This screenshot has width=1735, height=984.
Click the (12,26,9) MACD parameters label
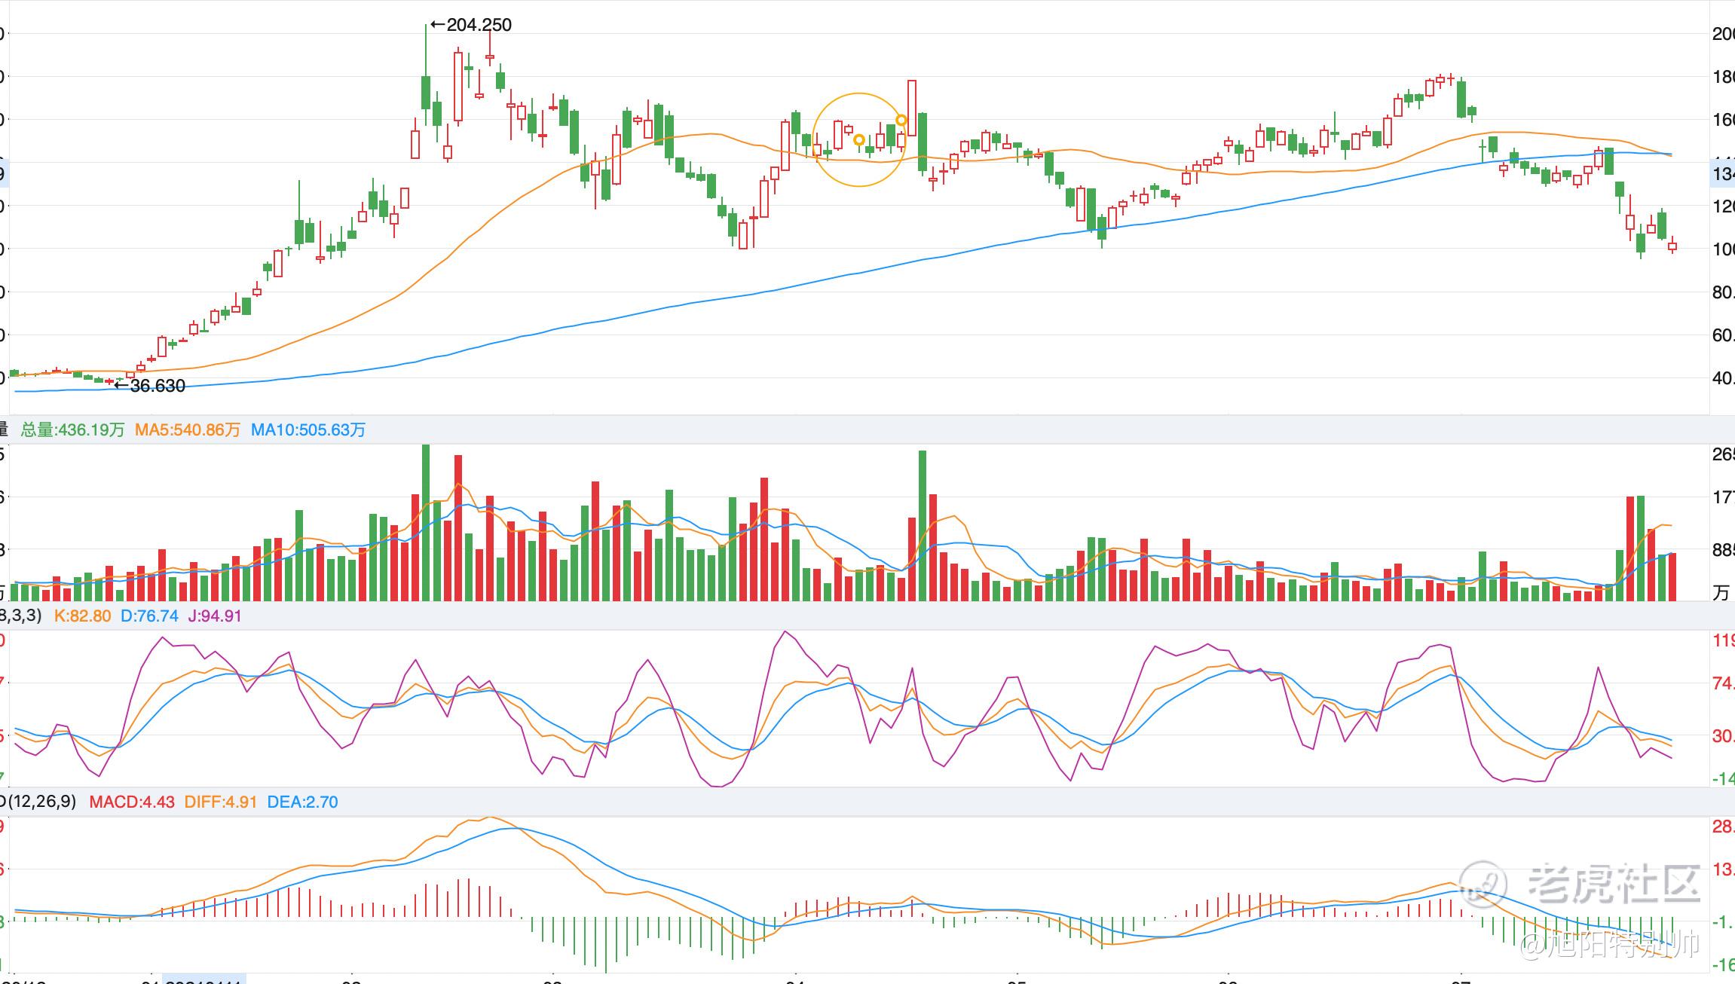coord(41,801)
